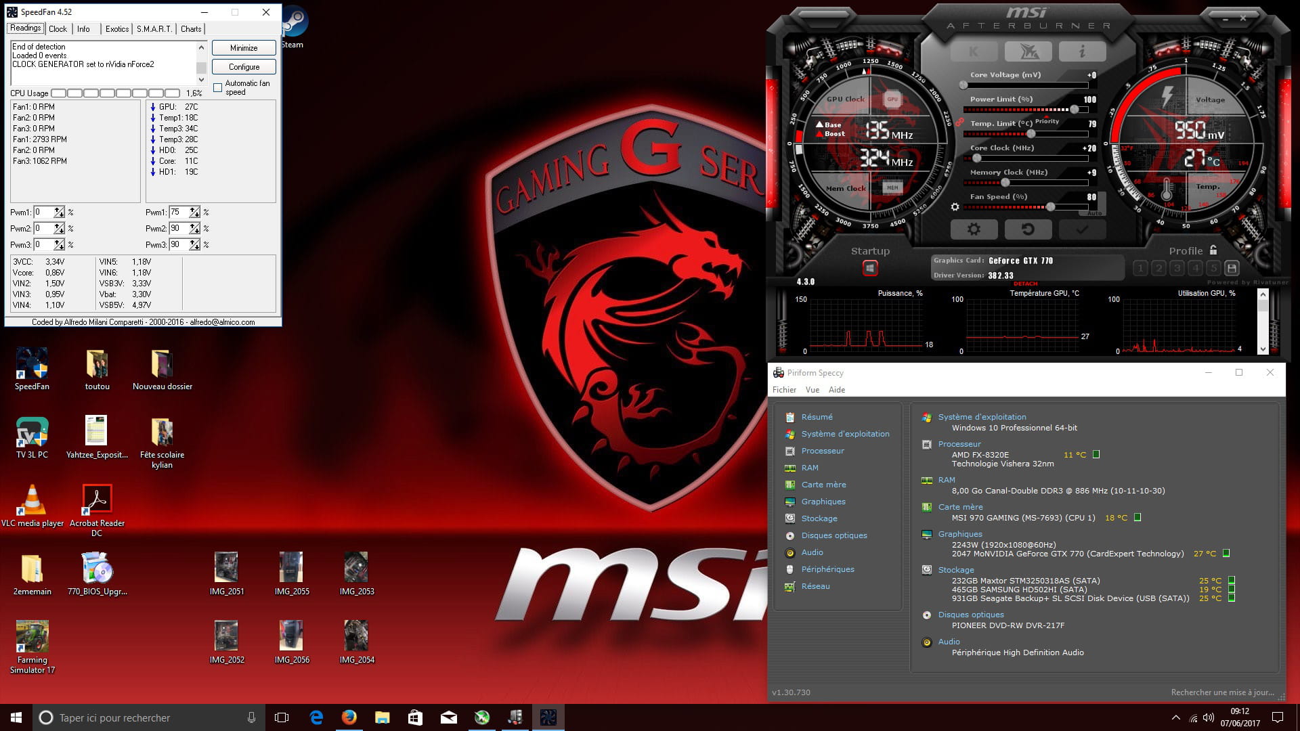Image resolution: width=1300 pixels, height=731 pixels.
Task: Click the SpeedFan log scroll-down arrow
Action: pyautogui.click(x=201, y=79)
